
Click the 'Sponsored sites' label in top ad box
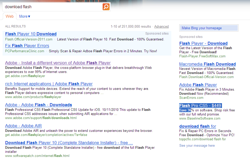coord(157,34)
